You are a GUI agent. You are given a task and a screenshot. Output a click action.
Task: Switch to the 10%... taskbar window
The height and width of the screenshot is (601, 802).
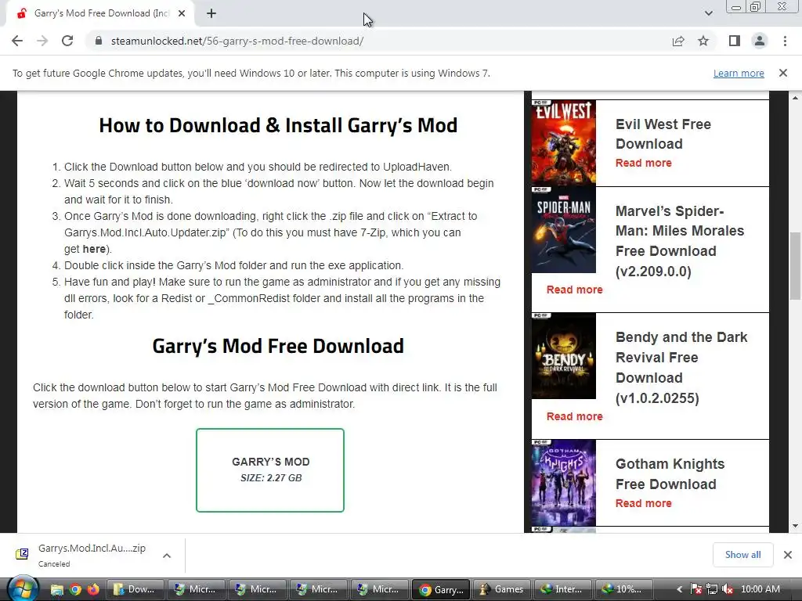tap(624, 589)
